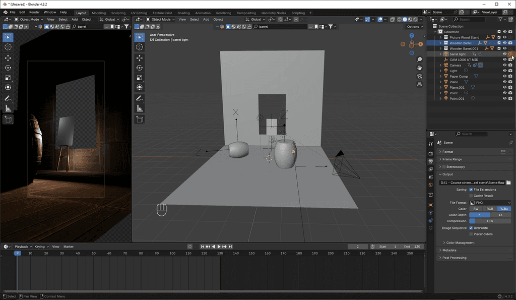
Task: Adjust the Compression slider
Action: tap(490, 221)
